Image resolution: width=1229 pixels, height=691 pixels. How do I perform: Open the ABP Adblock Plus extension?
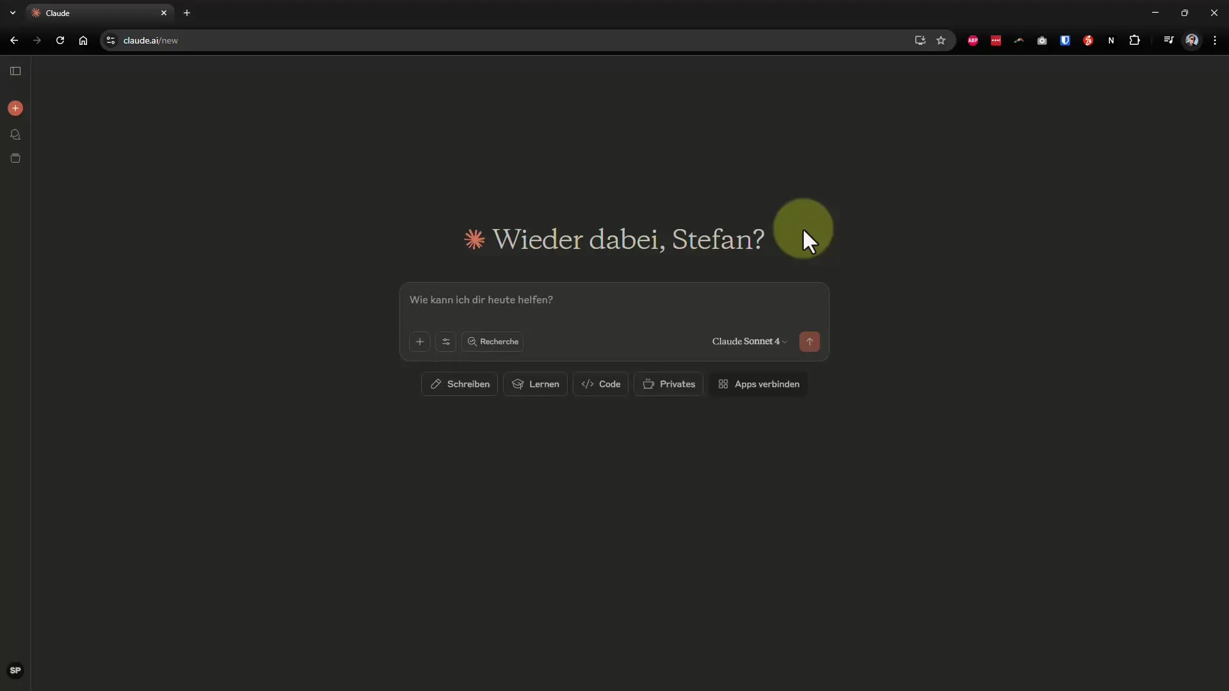[973, 40]
